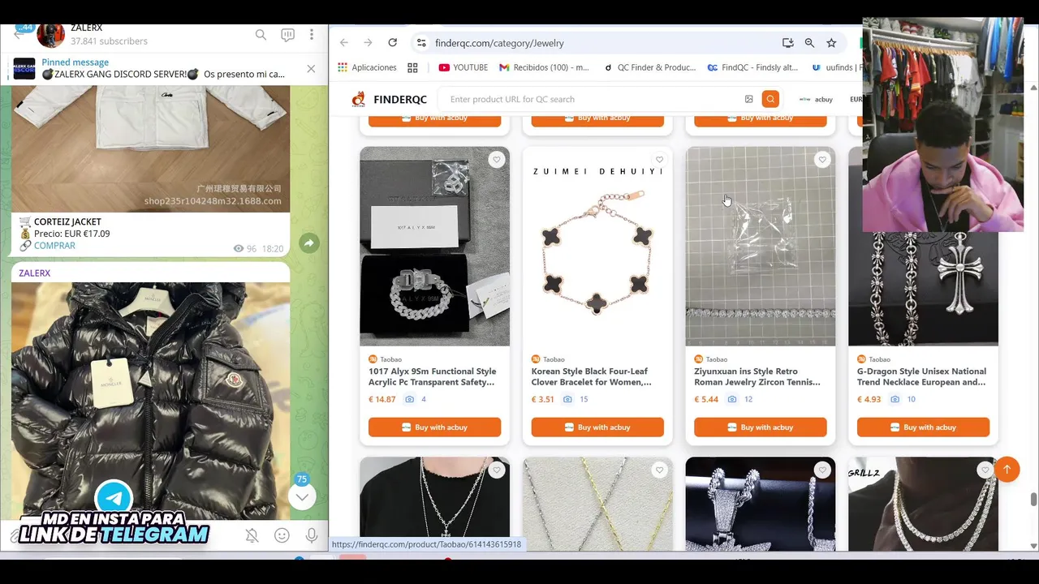Viewport: 1039px width, 584px height.
Task: Favorite the 1017 Alyx bracelet item
Action: (x=496, y=160)
